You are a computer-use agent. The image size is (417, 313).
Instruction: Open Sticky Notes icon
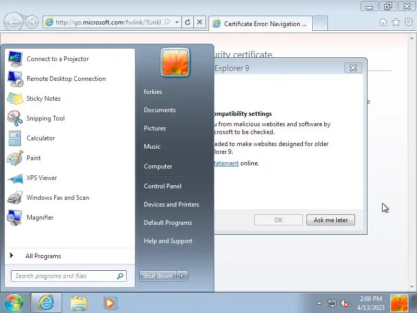pyautogui.click(x=15, y=99)
